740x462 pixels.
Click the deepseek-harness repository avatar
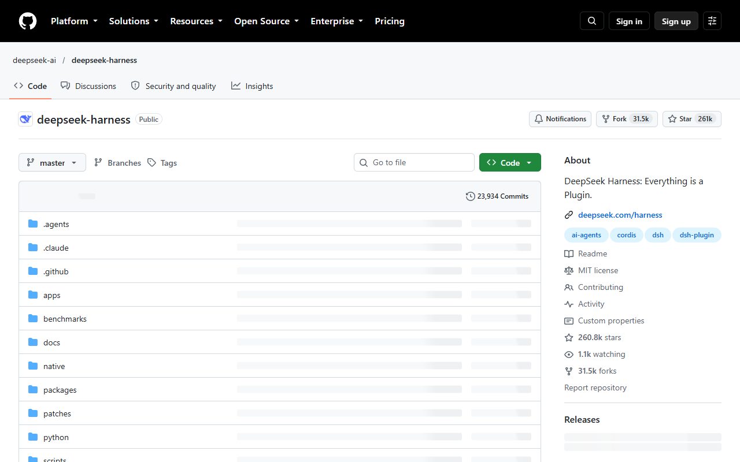tap(25, 120)
